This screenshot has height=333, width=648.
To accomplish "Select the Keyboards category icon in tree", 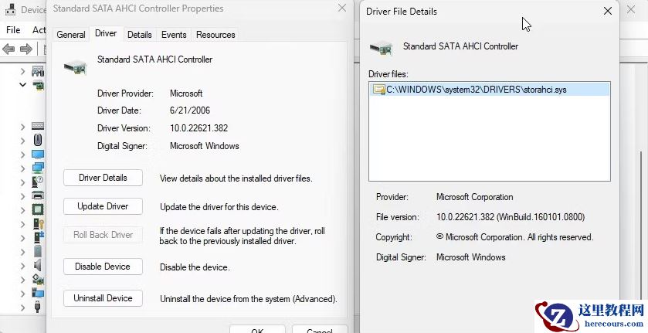I will pos(38,126).
